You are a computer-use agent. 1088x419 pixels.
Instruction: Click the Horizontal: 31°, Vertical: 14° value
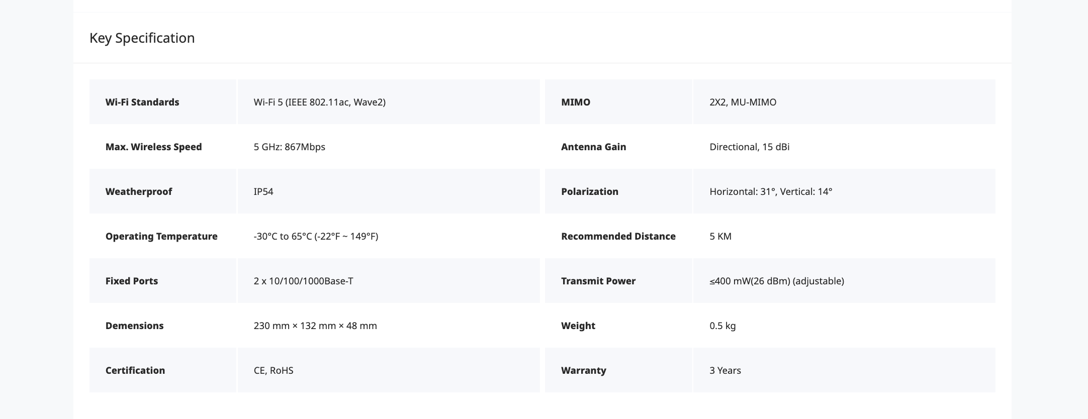click(771, 191)
